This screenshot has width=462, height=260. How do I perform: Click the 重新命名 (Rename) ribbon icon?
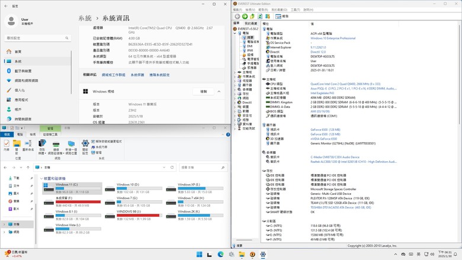pyautogui.click(x=28, y=146)
